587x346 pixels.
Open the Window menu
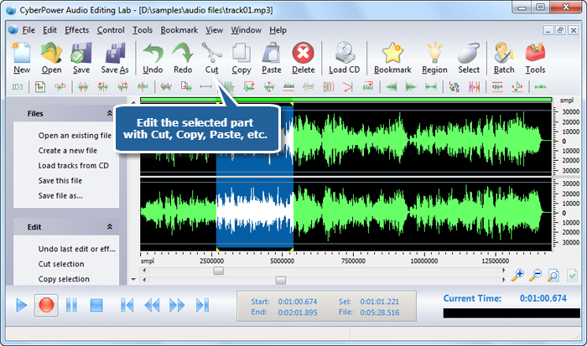(x=246, y=30)
